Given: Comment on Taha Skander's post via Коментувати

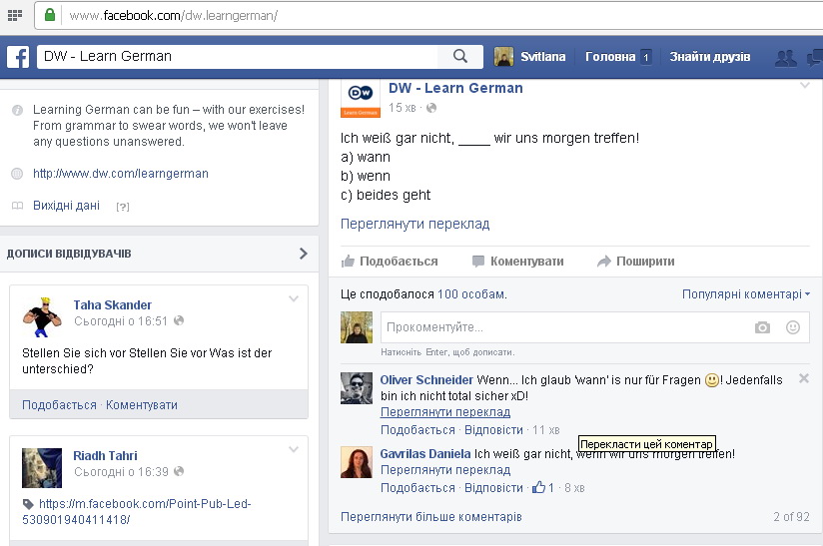Looking at the screenshot, I should [x=142, y=405].
